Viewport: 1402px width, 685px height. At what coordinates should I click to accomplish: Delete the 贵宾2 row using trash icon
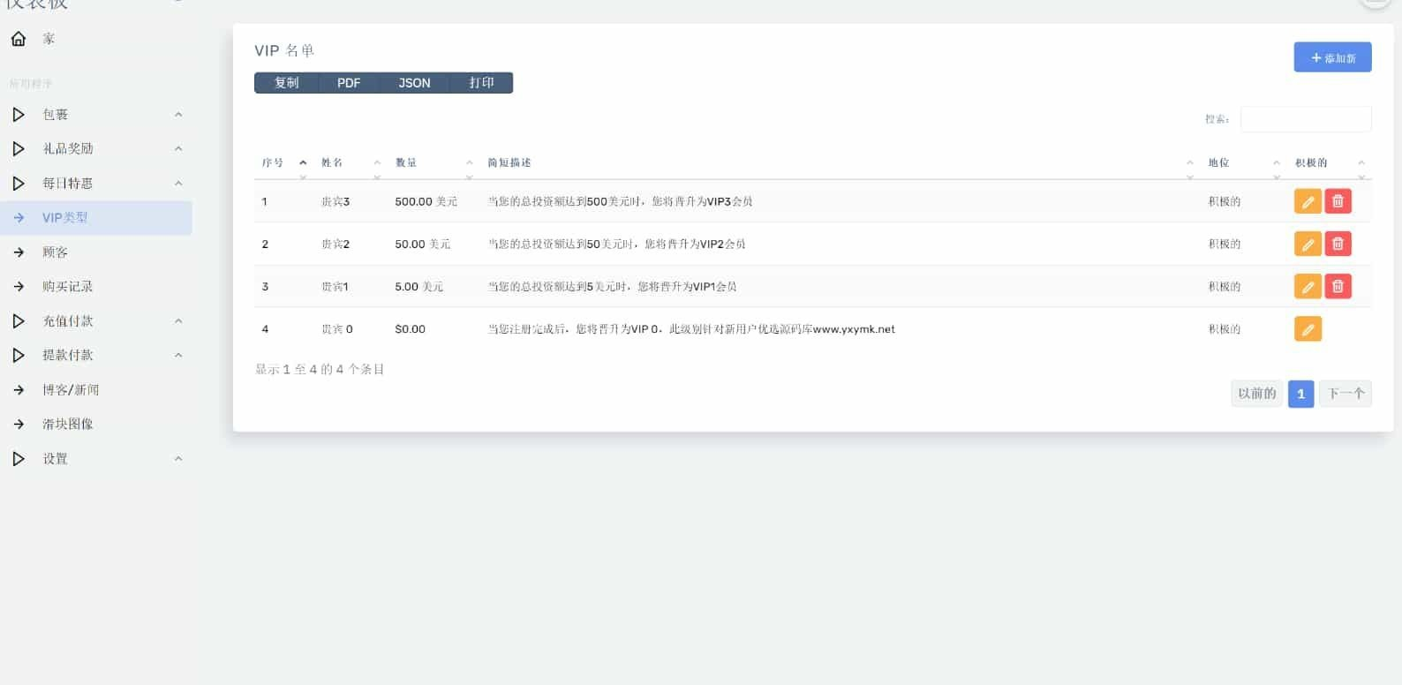[1338, 244]
